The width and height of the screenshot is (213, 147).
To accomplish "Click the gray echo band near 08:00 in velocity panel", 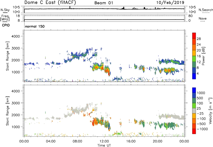I will tap(77, 110).
